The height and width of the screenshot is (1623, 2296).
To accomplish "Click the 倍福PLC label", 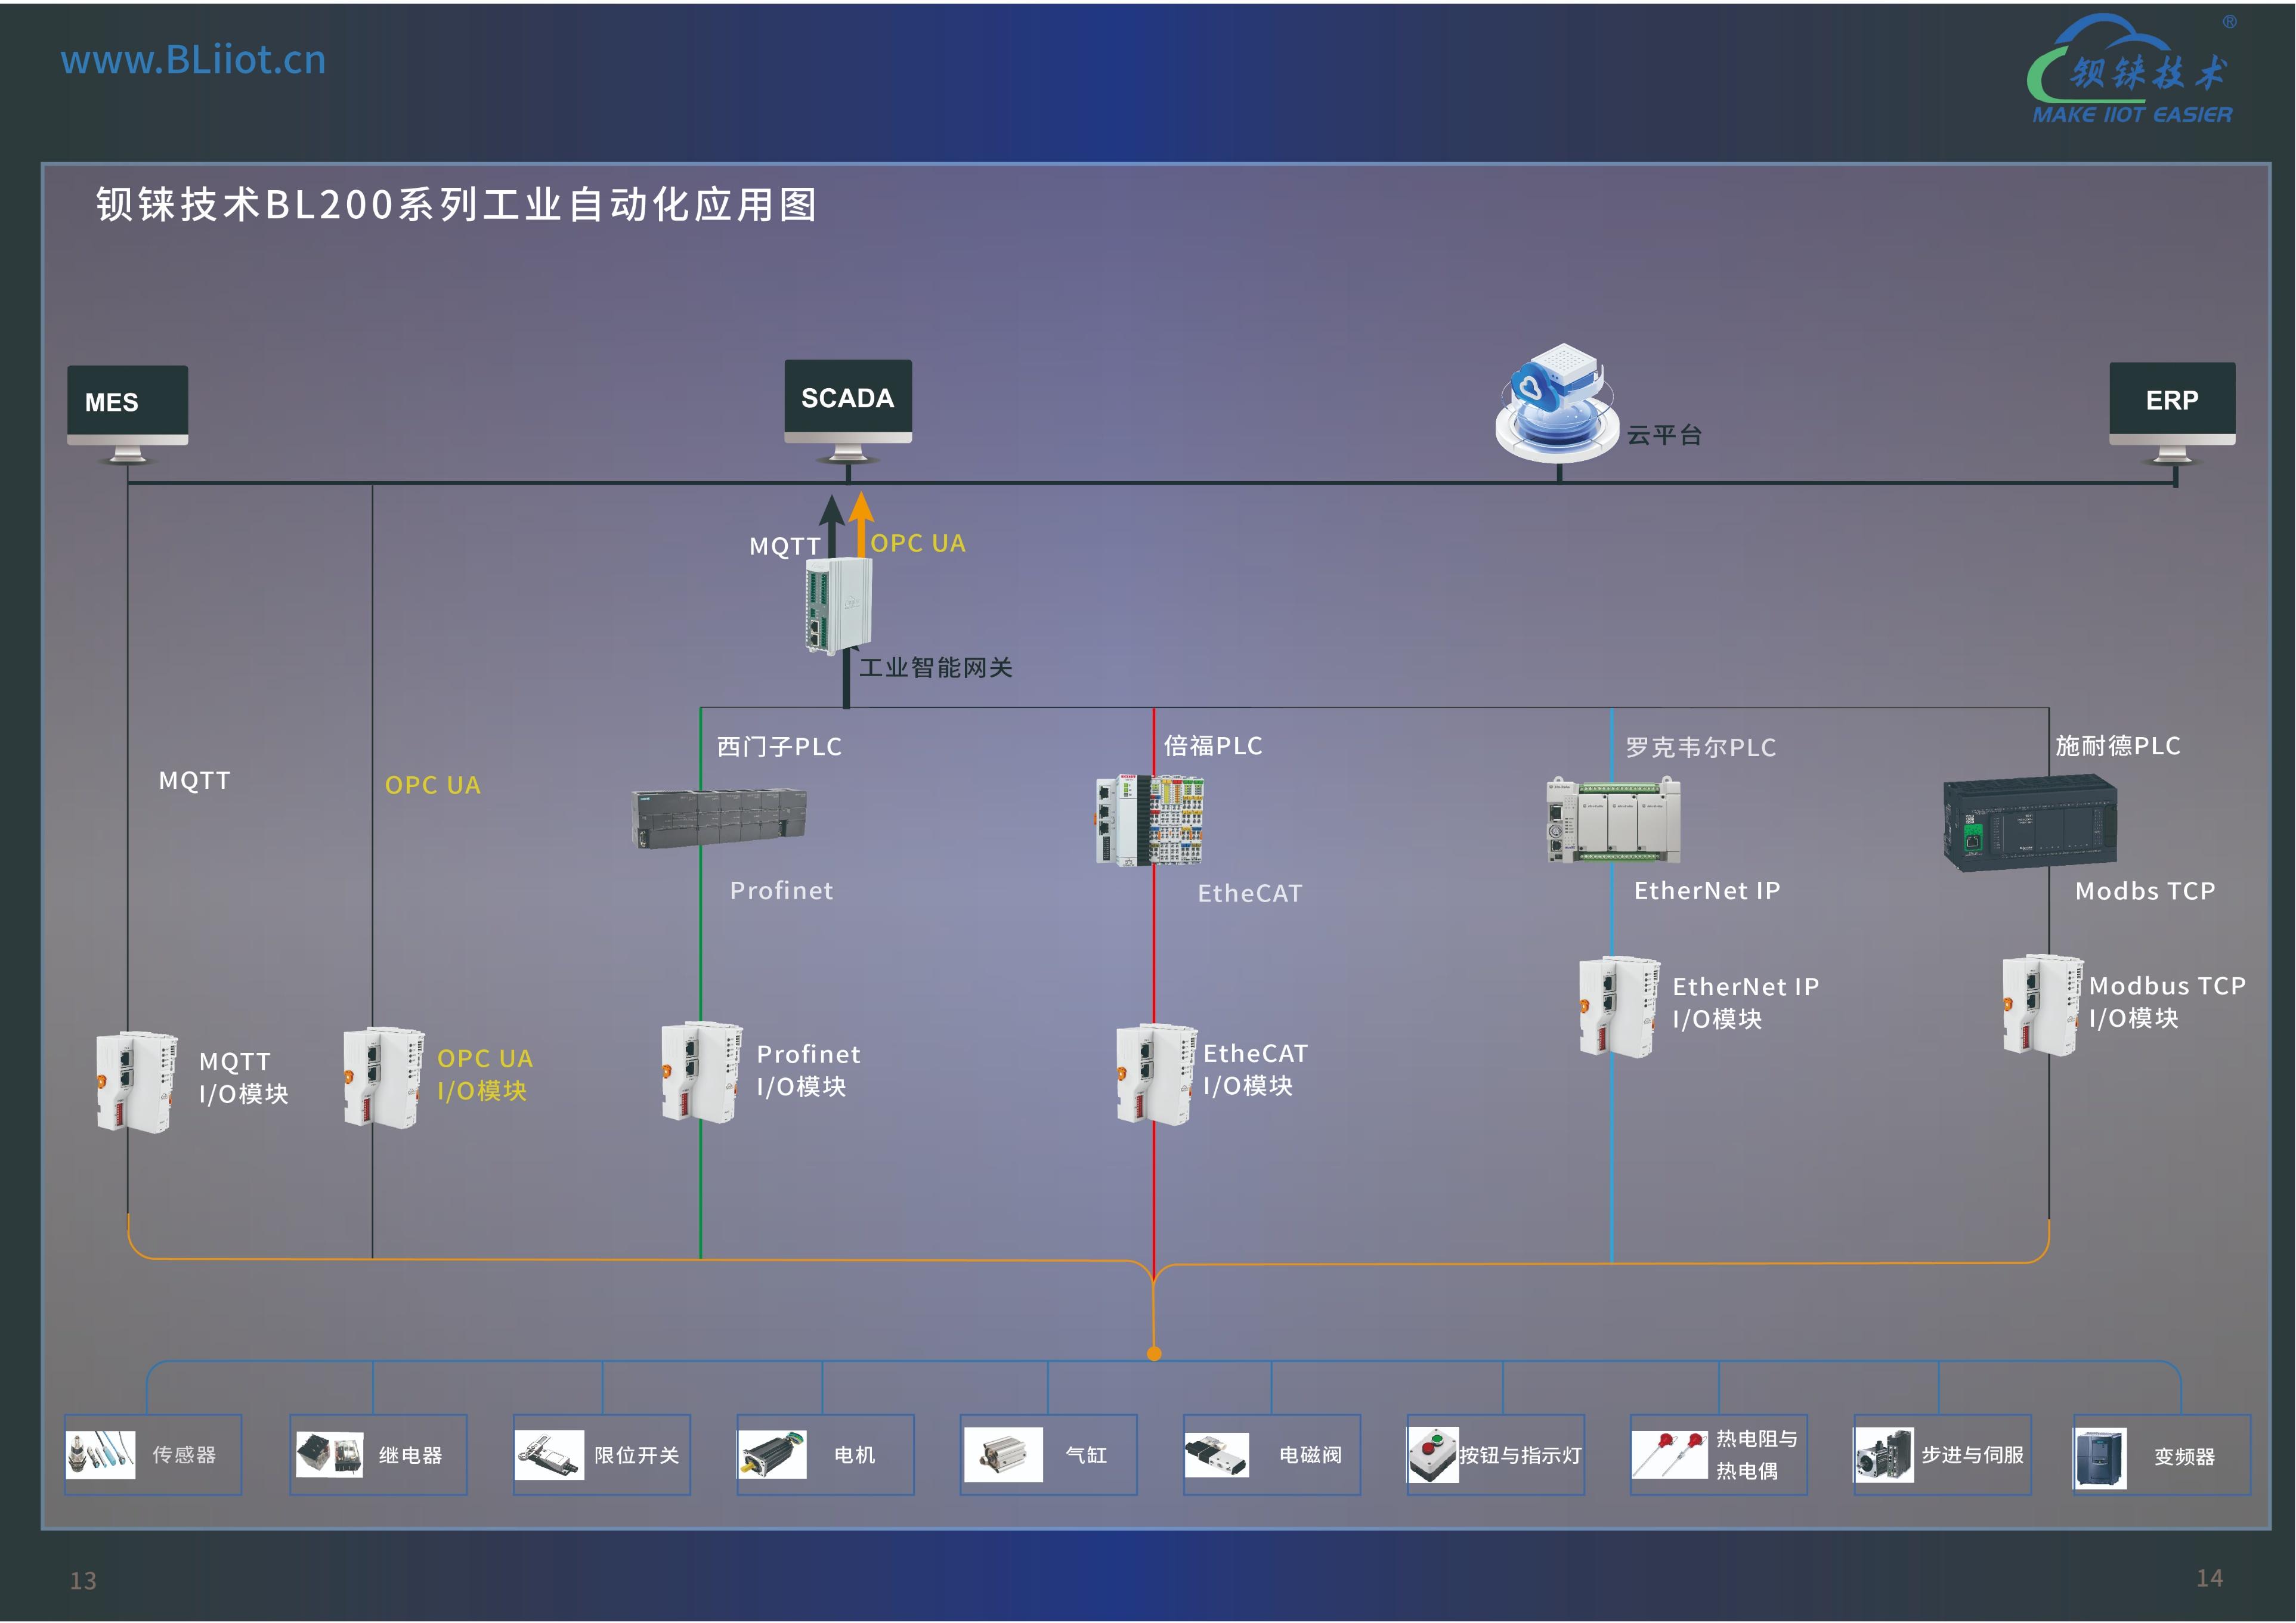I will point(1213,746).
